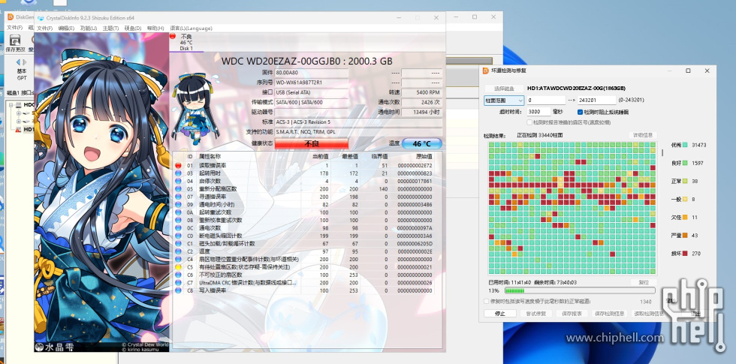This screenshot has height=364, width=736.
Task: Open the 柱面范围 dropdown
Action: click(504, 101)
